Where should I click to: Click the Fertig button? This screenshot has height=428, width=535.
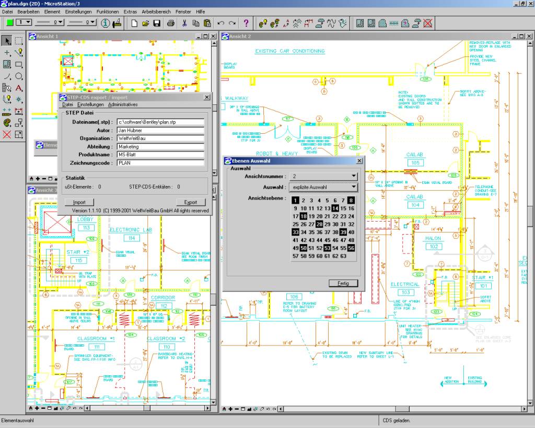point(343,283)
